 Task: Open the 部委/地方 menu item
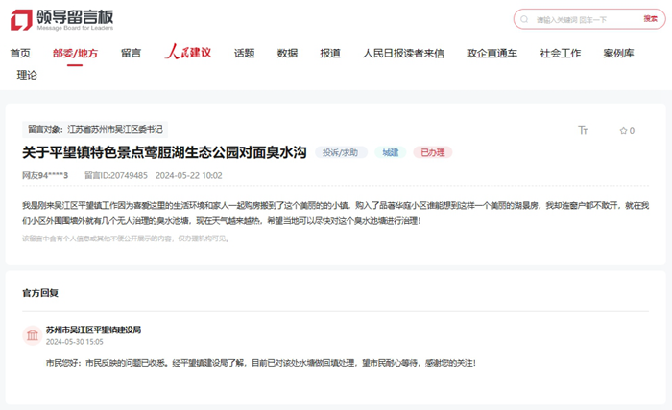pos(75,53)
